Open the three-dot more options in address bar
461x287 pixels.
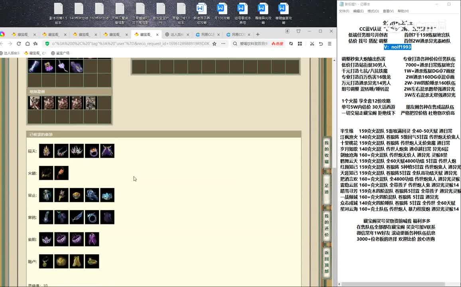coord(223,44)
